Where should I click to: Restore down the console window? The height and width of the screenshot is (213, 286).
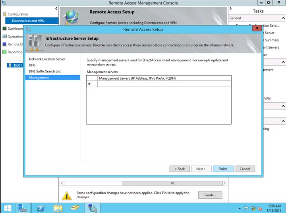(x=269, y=2)
